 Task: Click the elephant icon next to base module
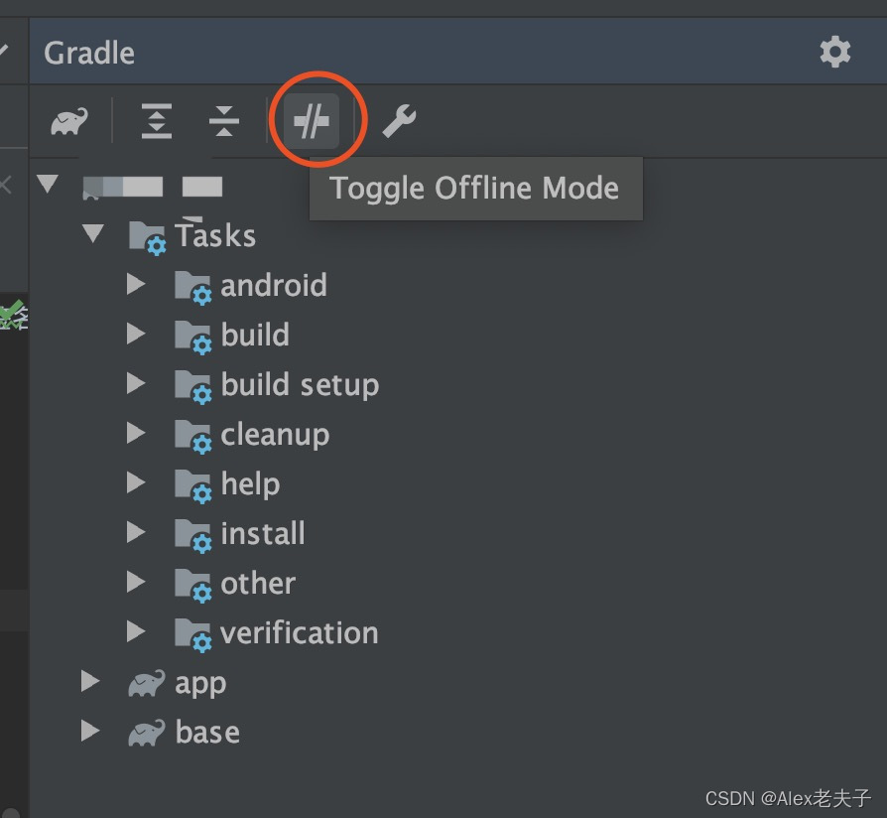[x=147, y=732]
